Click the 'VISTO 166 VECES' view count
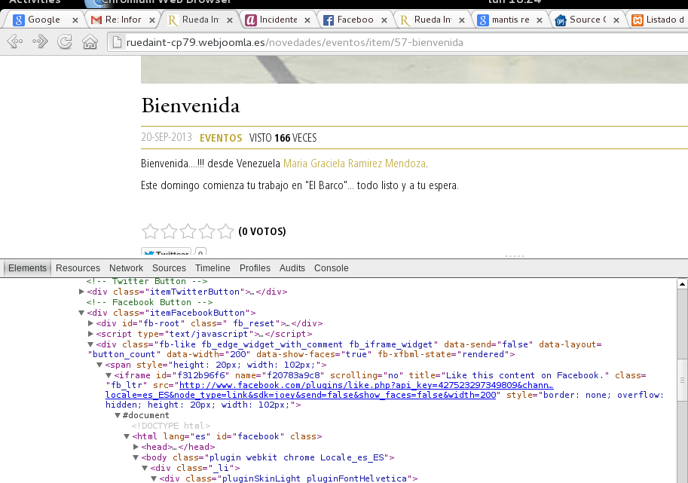The height and width of the screenshot is (483, 688). click(x=283, y=138)
